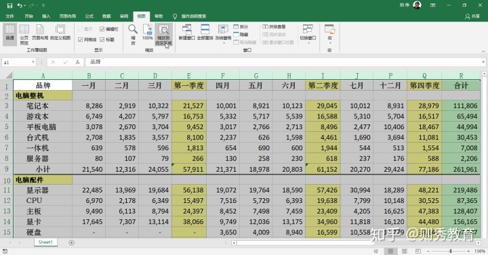This screenshot has width=488, height=255.
Task: Toggle the 编辑栏 checkbox
Action: [109, 29]
